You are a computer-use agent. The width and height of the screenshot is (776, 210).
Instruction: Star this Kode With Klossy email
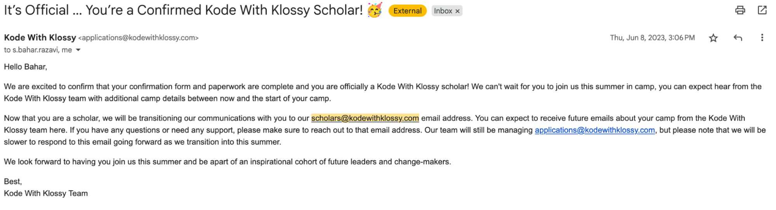point(713,38)
